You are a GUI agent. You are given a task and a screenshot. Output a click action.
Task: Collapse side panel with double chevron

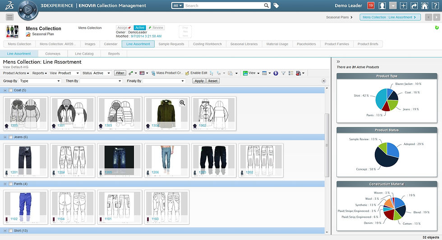pos(338,61)
